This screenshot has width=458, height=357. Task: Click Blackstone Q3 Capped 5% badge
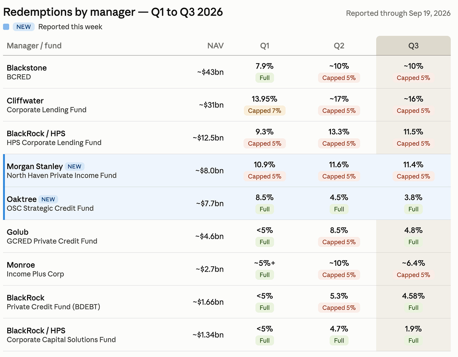[413, 78]
